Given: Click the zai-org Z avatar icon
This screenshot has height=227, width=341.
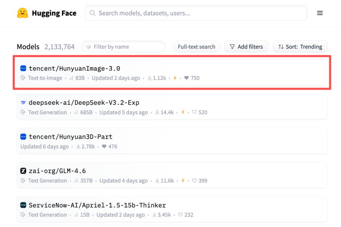Looking at the screenshot, I should (23, 171).
